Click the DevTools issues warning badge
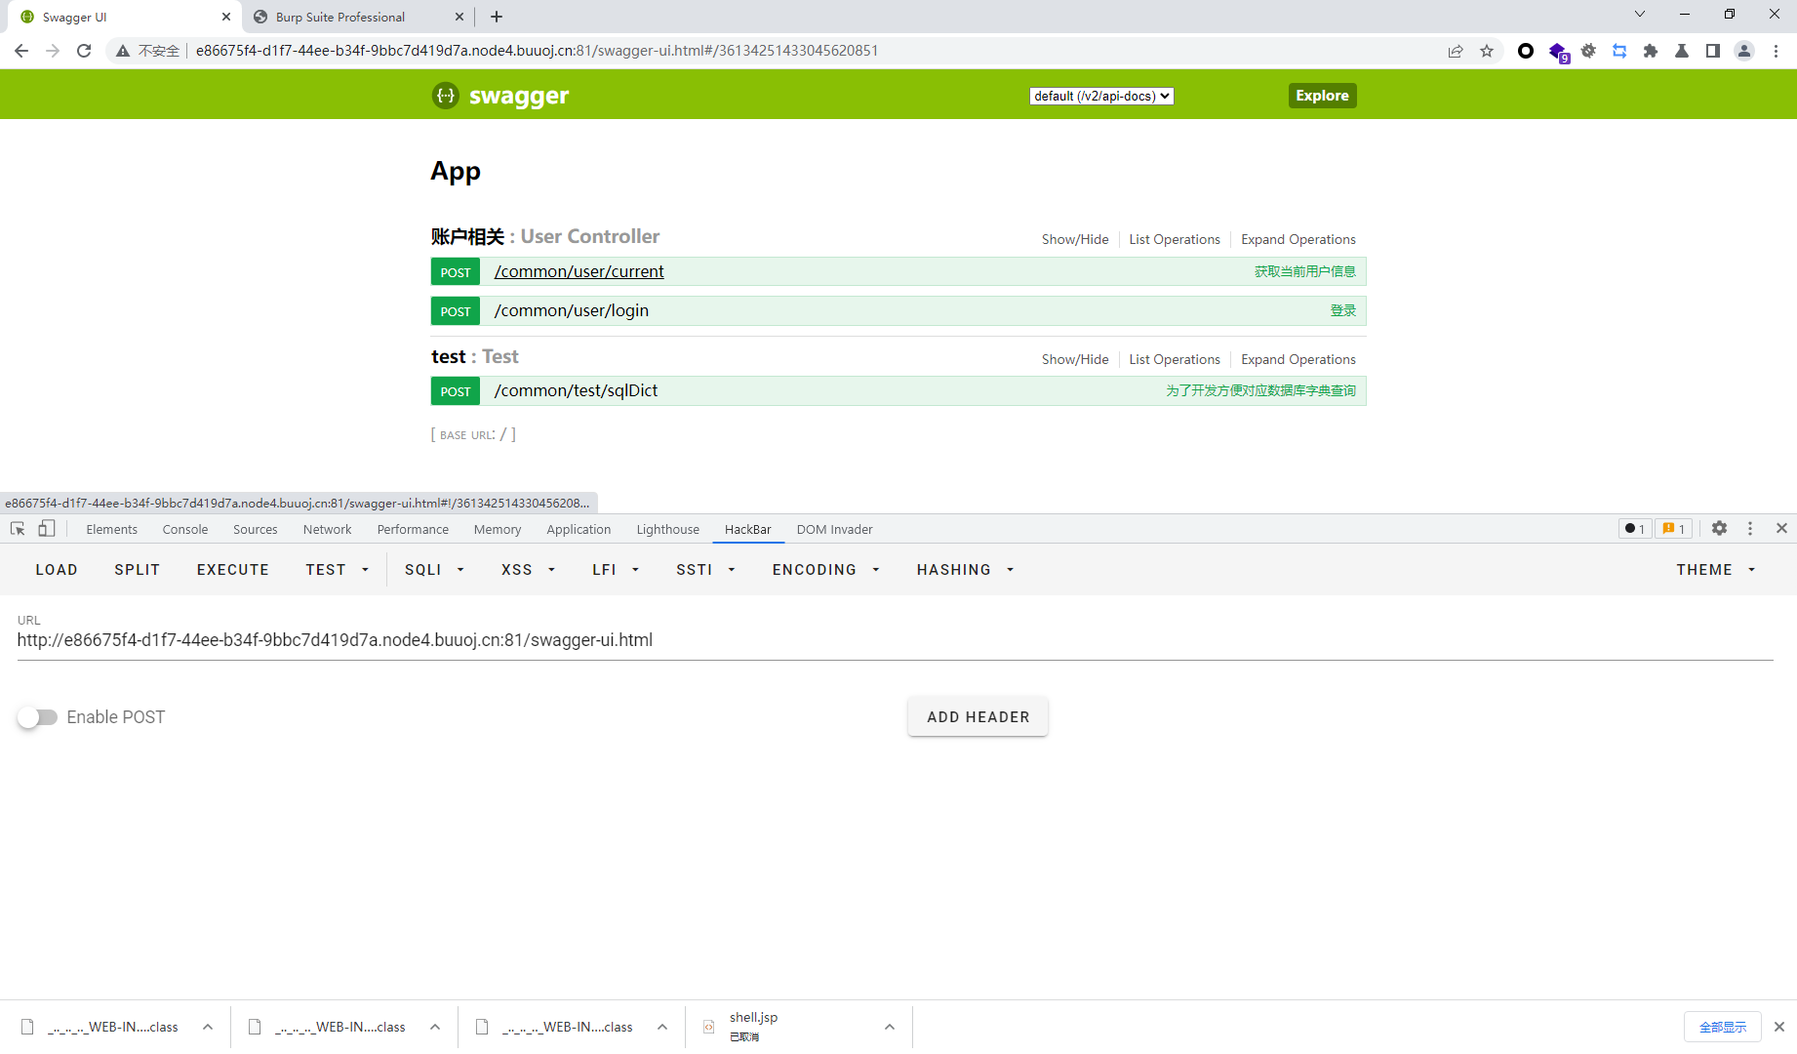Image resolution: width=1797 pixels, height=1054 pixels. pos(1674,528)
